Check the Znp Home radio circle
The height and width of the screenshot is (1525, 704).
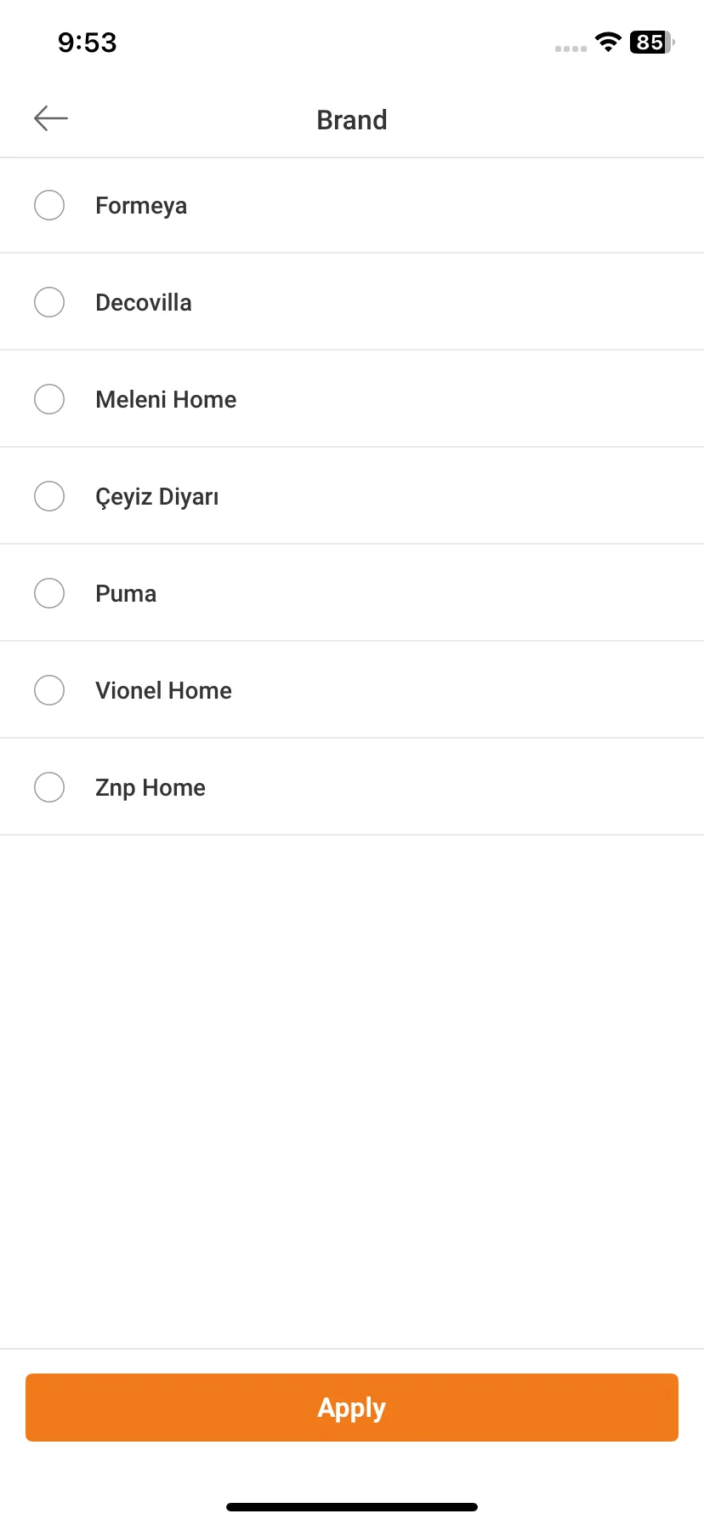coord(49,787)
